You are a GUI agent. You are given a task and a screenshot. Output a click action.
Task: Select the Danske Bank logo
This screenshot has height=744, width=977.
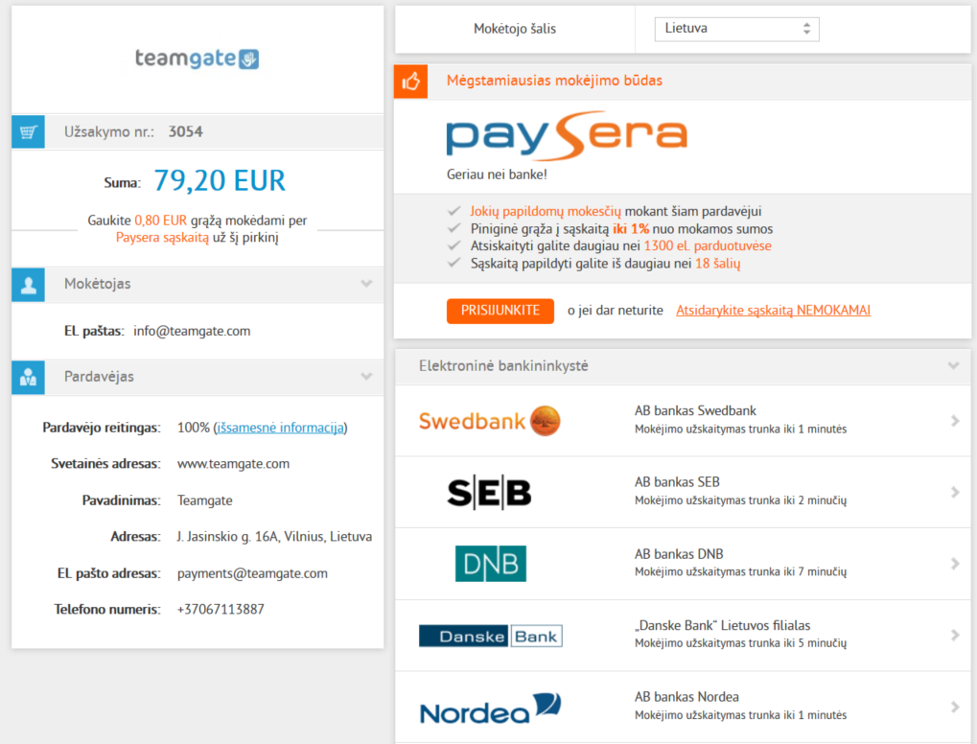pyautogui.click(x=490, y=636)
